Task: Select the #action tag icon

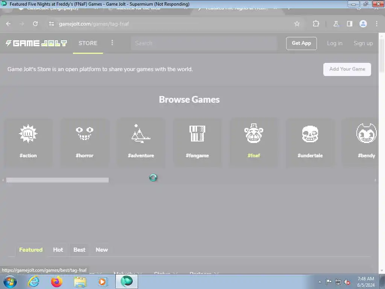Action: (28, 134)
